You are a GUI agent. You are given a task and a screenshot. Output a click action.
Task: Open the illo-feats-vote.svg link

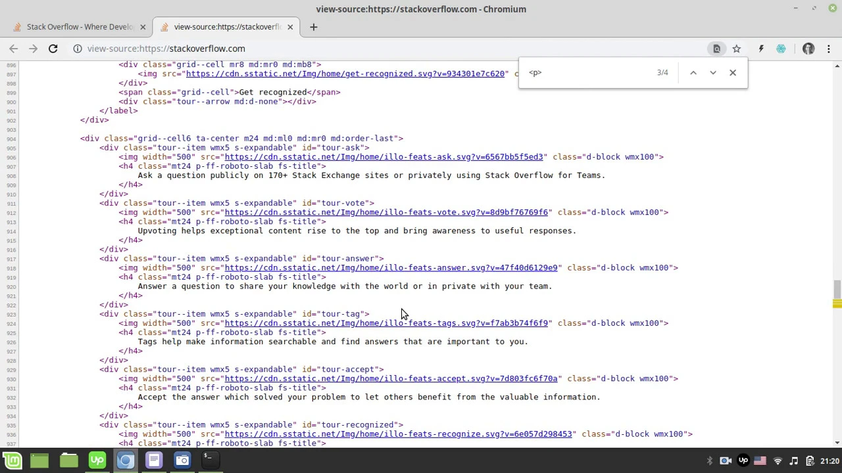386,212
